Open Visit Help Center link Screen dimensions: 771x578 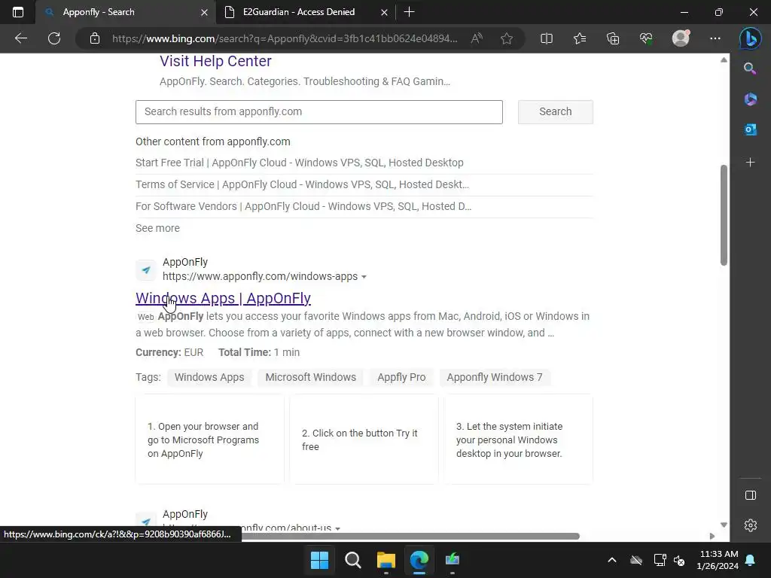click(215, 61)
